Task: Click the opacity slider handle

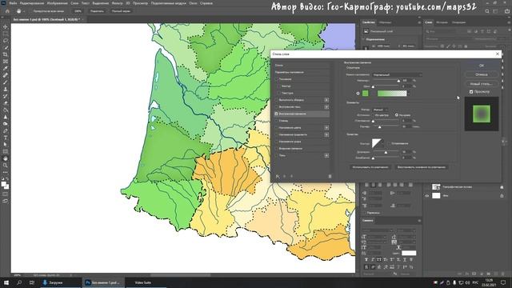Action: 398,81
